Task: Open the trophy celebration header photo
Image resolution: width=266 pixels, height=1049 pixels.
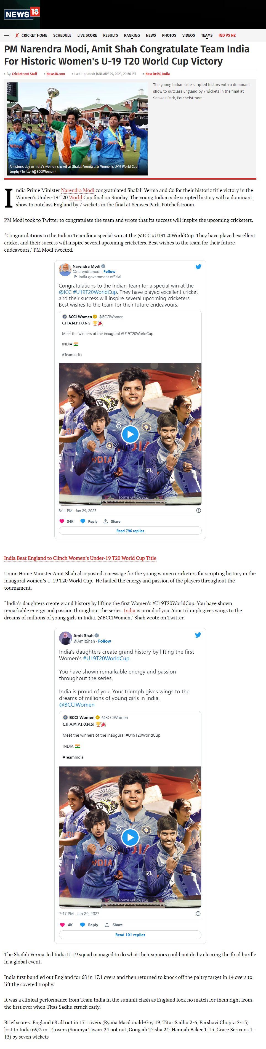Action: pos(77,129)
